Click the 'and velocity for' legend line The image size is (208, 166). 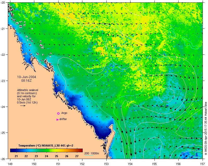(26, 96)
